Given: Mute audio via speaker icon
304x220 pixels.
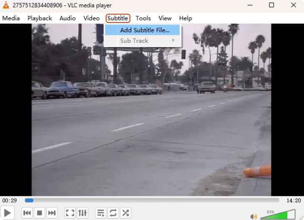Looking at the screenshot, I should (x=253, y=216).
